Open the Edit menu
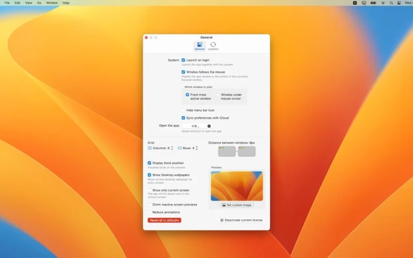 tap(18, 3)
